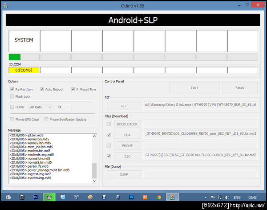The height and width of the screenshot is (210, 267).
Task: Open the monitor-shaped taskbar icon
Action: (x=63, y=197)
